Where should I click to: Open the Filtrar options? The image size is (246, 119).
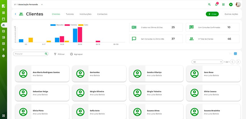(59, 54)
